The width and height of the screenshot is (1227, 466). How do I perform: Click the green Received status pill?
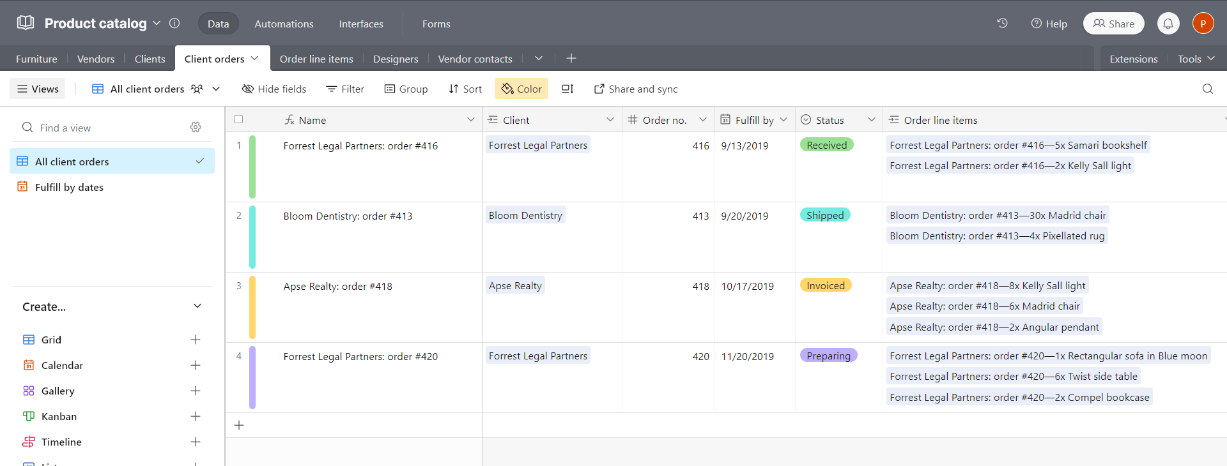826,145
